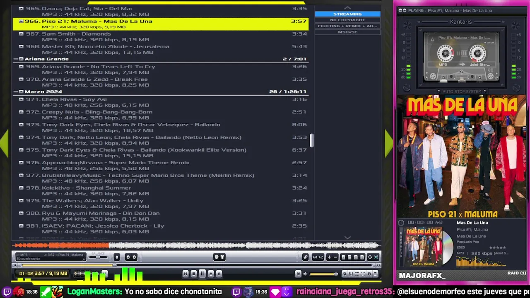Click the large Mas De La Una cover art
This screenshot has width=530, height=298.
click(x=462, y=156)
